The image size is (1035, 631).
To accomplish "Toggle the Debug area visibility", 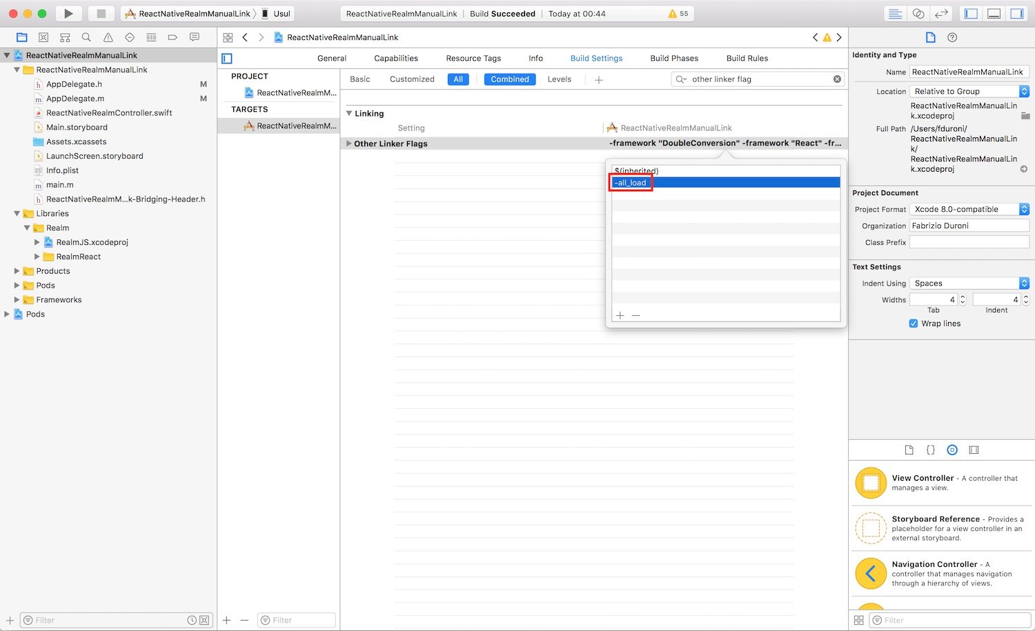I will pyautogui.click(x=994, y=13).
